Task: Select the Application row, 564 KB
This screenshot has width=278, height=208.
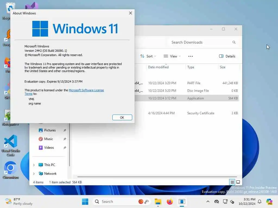Action: (x=187, y=98)
